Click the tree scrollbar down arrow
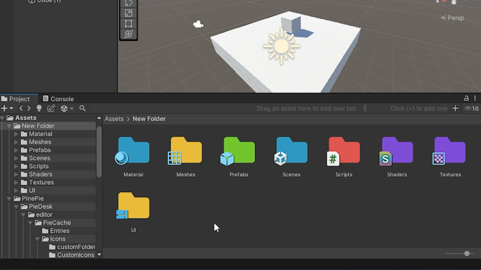The height and width of the screenshot is (270, 481). point(99,255)
